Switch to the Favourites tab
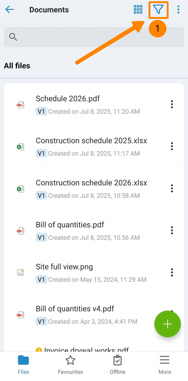Screen dimensions: 188x381 [x=70, y=365]
